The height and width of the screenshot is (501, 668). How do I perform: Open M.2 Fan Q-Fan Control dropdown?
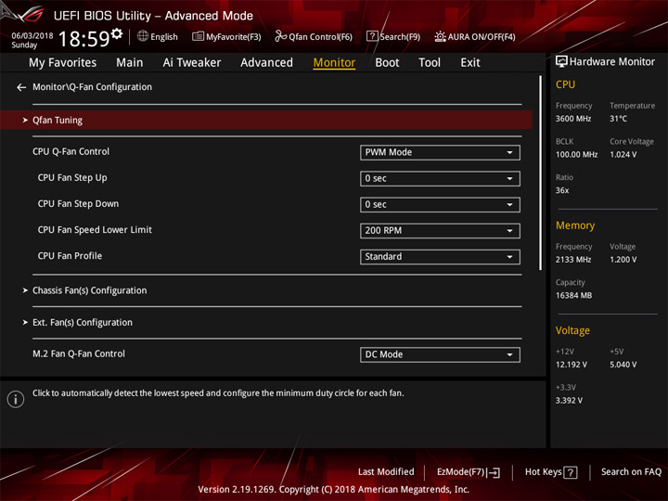[x=440, y=354]
